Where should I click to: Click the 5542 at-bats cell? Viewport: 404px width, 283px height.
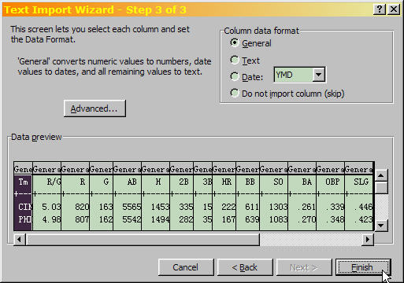132,219
